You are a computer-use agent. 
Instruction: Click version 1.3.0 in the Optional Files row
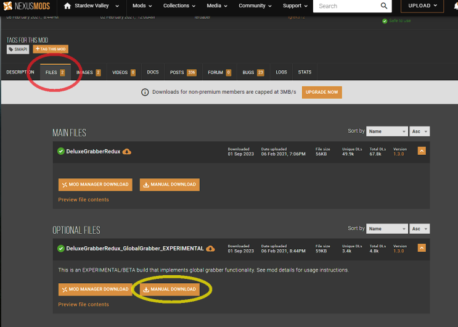[x=399, y=251]
